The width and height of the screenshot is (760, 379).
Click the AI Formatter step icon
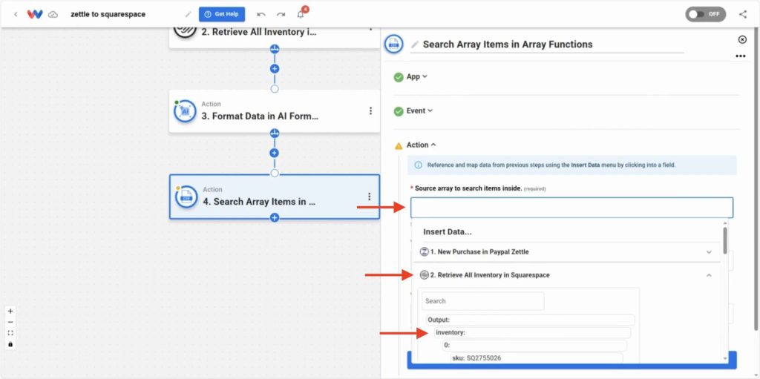coord(185,111)
